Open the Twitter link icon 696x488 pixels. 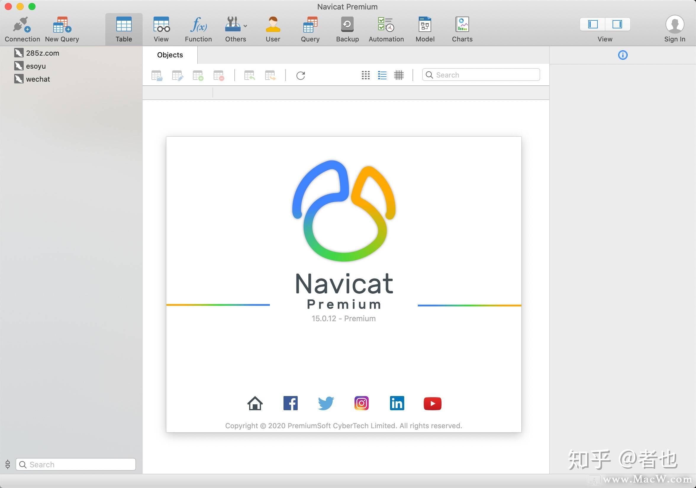[326, 403]
